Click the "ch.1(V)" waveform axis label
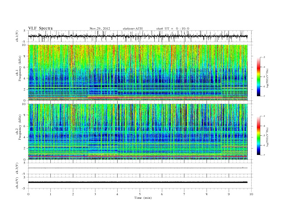 (17, 36)
